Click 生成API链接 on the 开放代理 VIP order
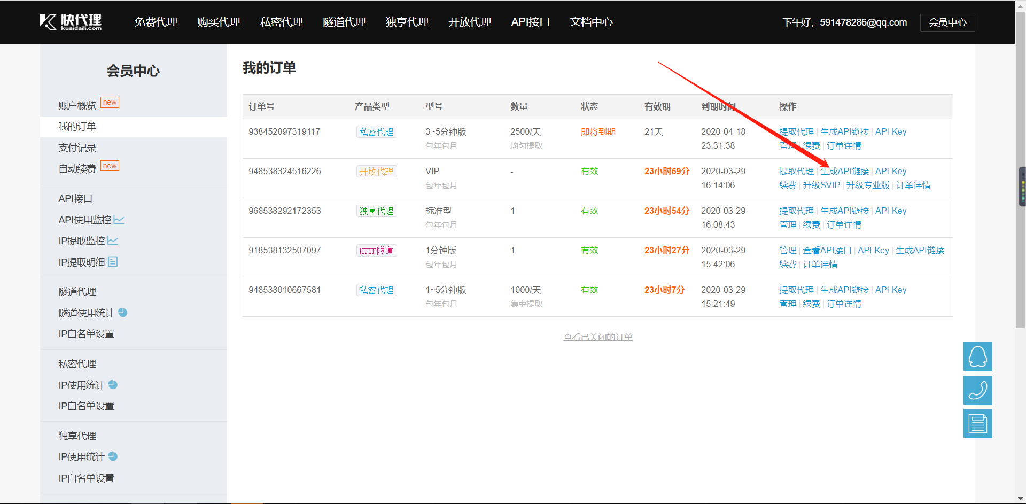1026x504 pixels. click(x=844, y=171)
